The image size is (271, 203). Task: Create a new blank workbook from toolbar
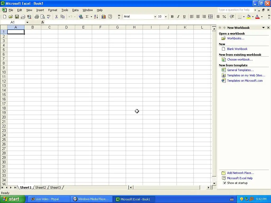tap(5, 17)
